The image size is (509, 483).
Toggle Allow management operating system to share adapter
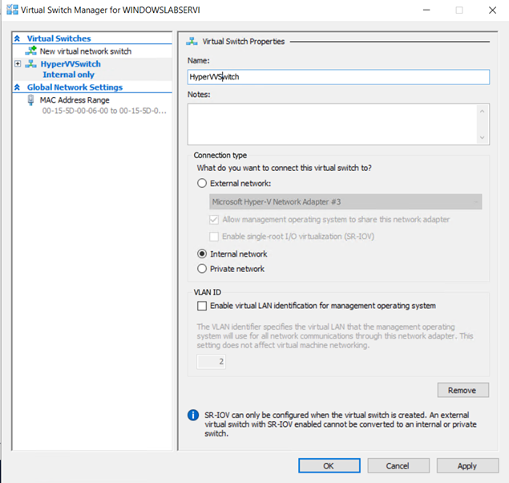click(214, 220)
